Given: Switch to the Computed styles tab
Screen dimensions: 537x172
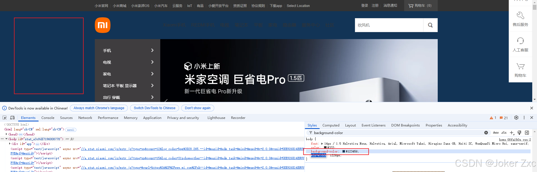Looking at the screenshot, I should point(331,125).
